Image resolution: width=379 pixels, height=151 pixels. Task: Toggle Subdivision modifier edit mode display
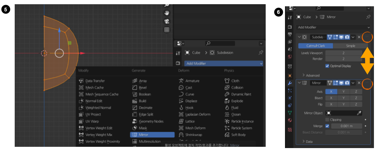coord(335,37)
